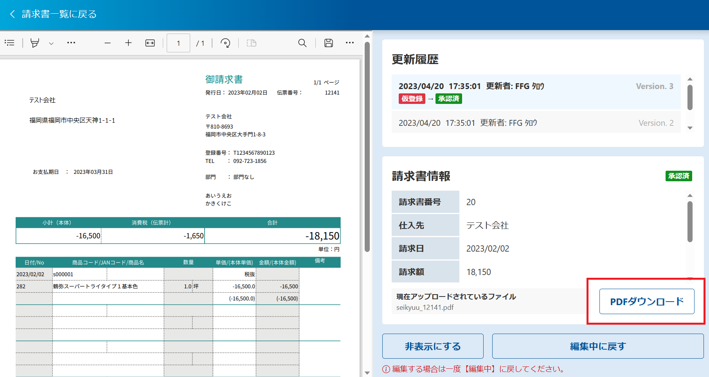Fit the PDF page to width
This screenshot has width=709, height=377.
click(150, 43)
